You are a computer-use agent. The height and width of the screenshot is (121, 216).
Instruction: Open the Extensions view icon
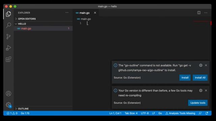8,59
